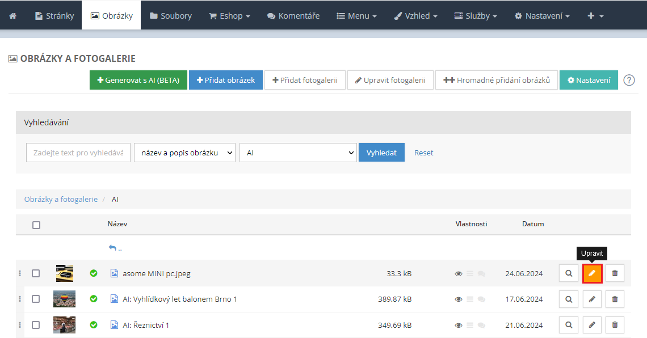The width and height of the screenshot is (647, 338).
Task: Preview asome MINI pc.jpeg with the magnifier
Action: point(568,273)
